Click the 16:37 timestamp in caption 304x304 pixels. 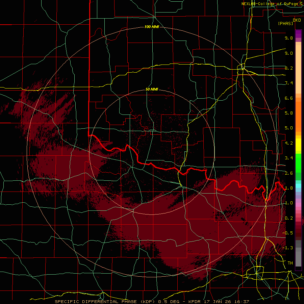point(242,302)
